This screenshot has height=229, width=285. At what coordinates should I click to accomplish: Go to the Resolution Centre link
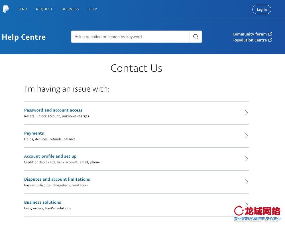click(x=250, y=40)
